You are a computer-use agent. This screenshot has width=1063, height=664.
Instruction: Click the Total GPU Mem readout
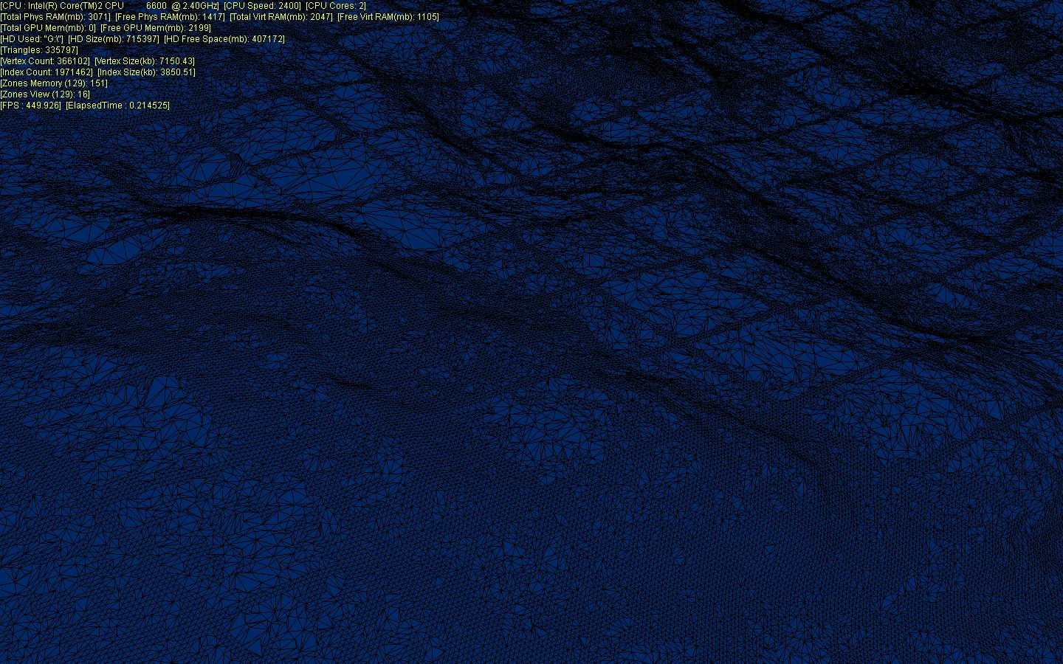48,28
